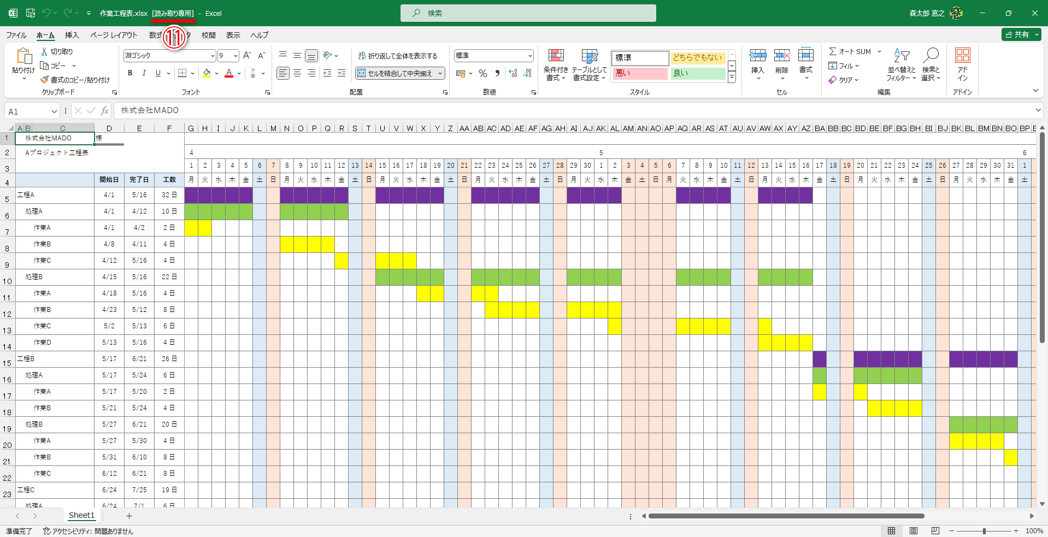Toggle Wrap Text (折り返して全体を表示する)

pos(398,56)
